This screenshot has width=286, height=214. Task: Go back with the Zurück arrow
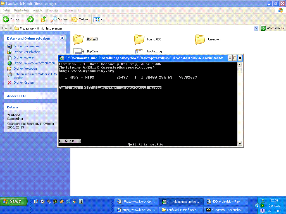(11, 19)
